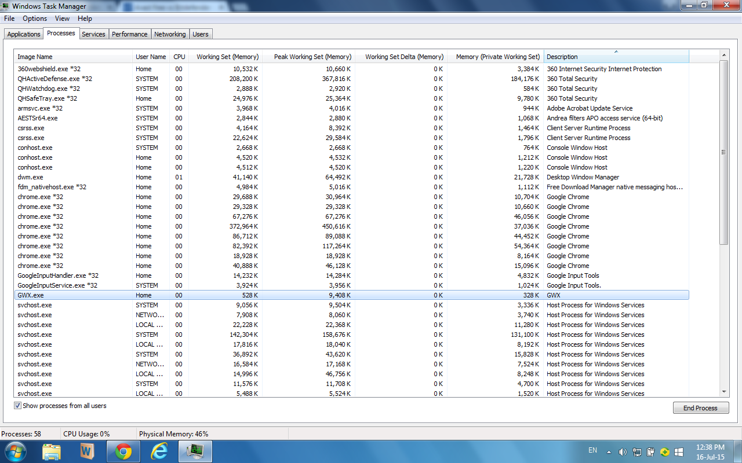
Task: Click the vertical scrollbar thumb
Action: point(723,152)
